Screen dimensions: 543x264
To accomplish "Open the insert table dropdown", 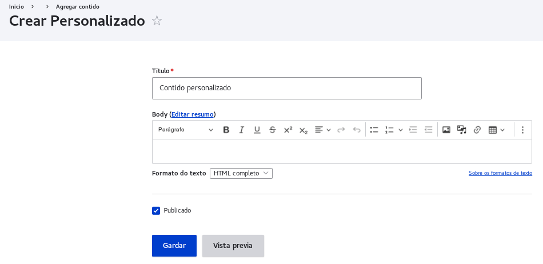I will pos(497,130).
